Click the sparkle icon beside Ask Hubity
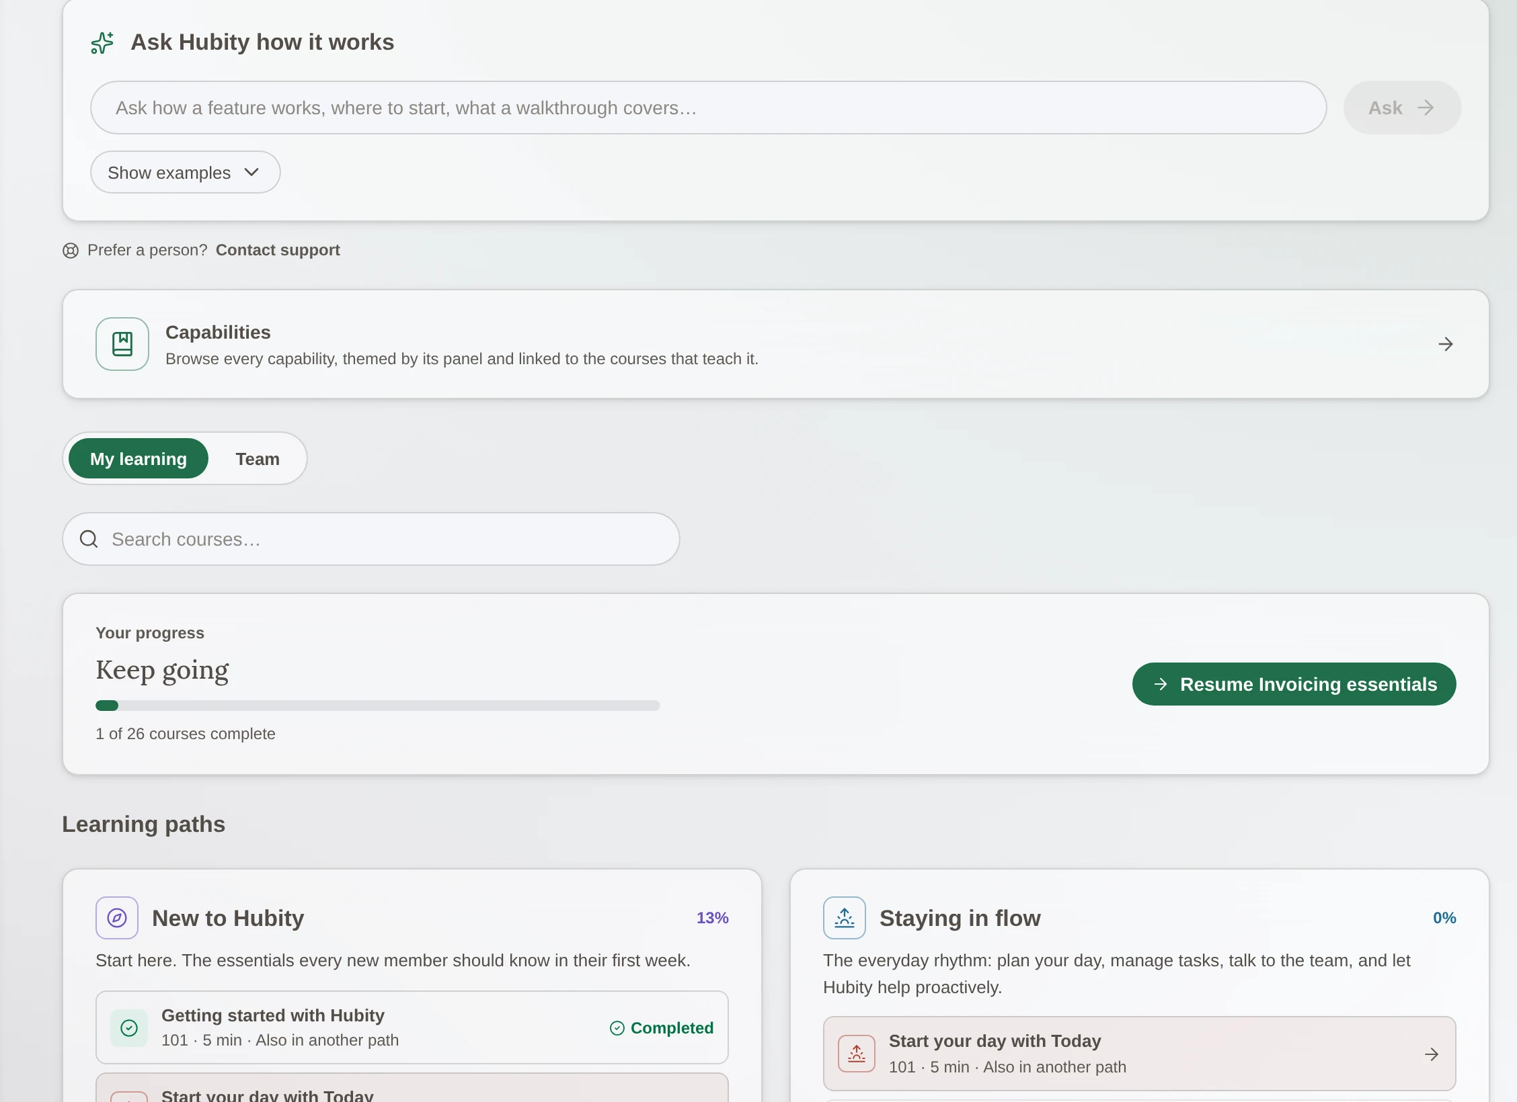 (102, 42)
